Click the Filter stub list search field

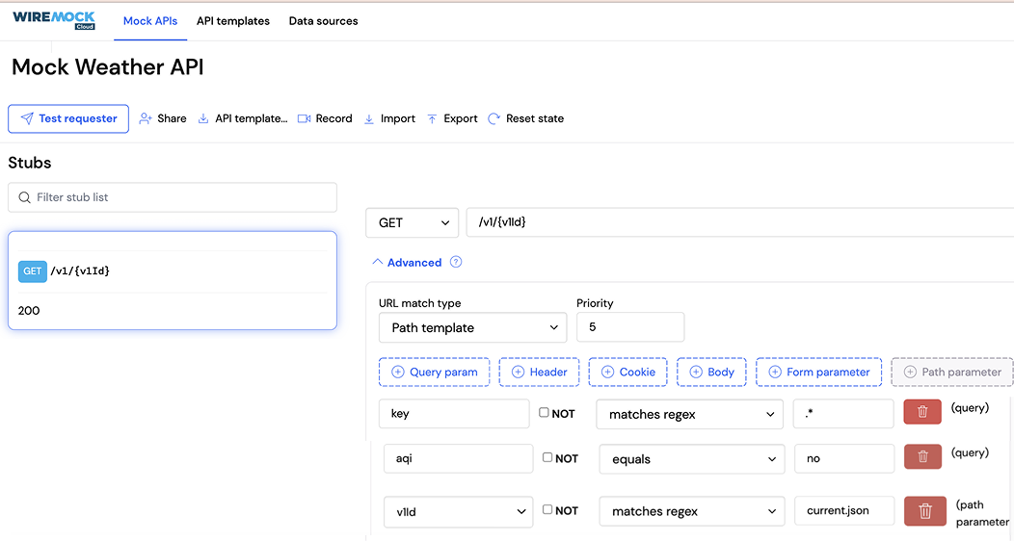(173, 197)
